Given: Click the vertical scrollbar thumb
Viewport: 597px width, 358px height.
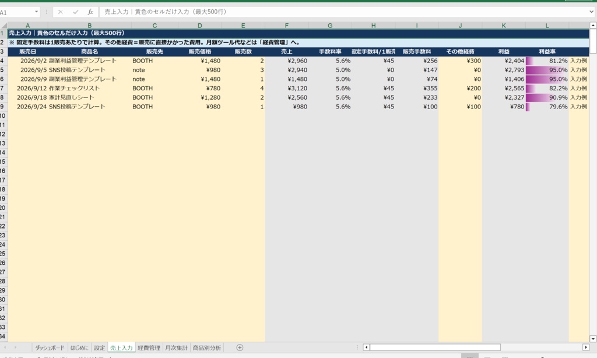Looking at the screenshot, I should (593, 41).
